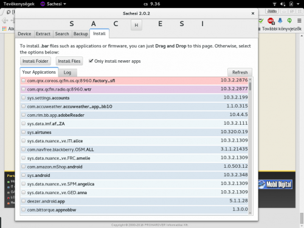Check the amazon.mShop.android checkbox
The height and width of the screenshot is (228, 304).
point(24,167)
